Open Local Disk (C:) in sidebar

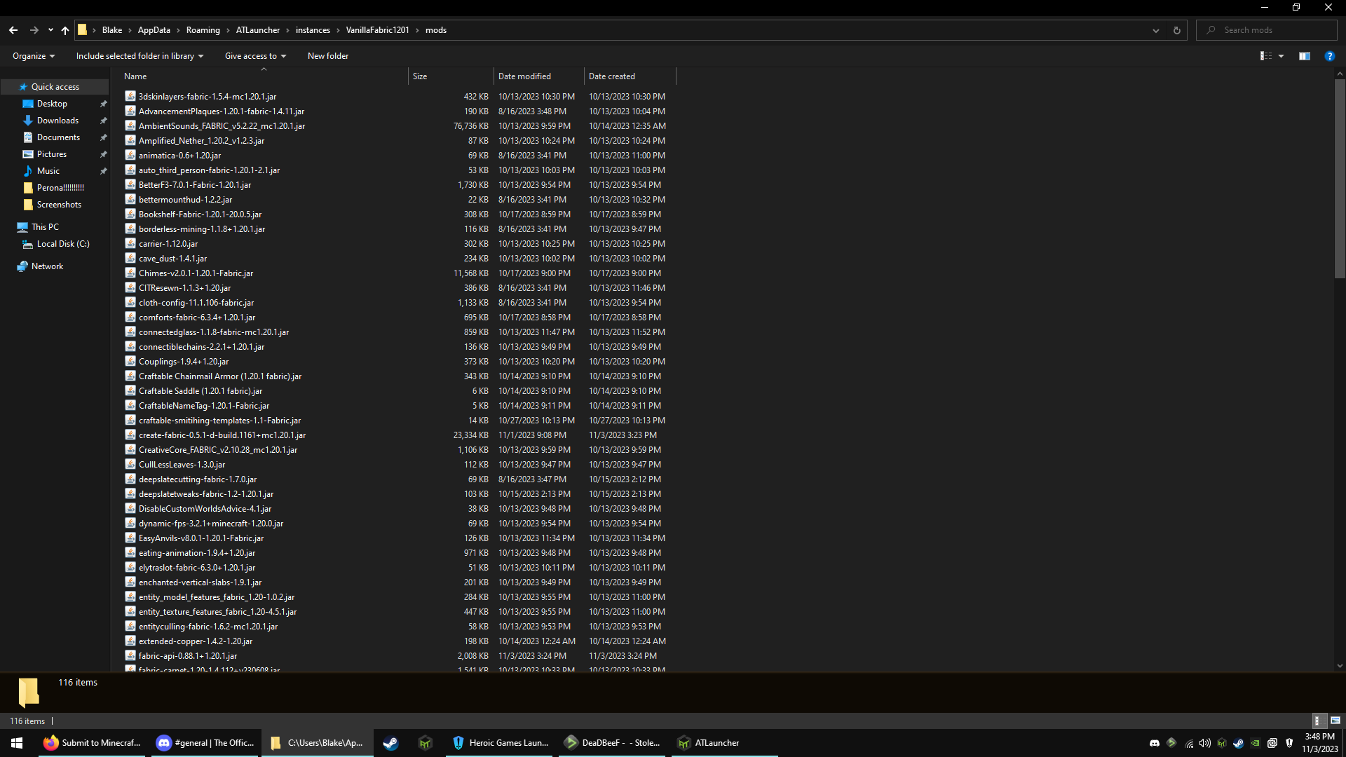(63, 244)
